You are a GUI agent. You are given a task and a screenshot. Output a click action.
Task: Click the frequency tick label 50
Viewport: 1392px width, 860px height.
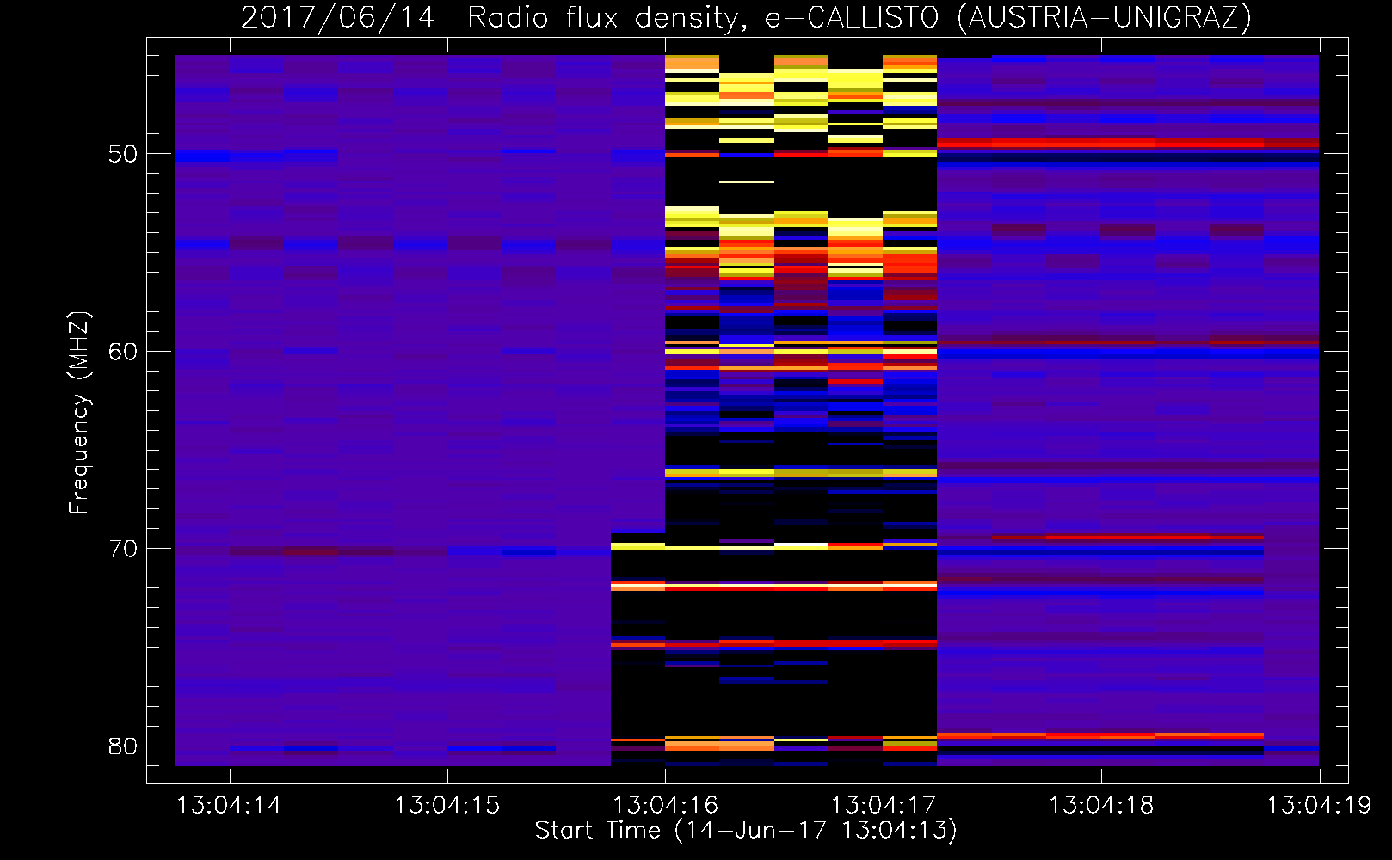click(x=123, y=155)
